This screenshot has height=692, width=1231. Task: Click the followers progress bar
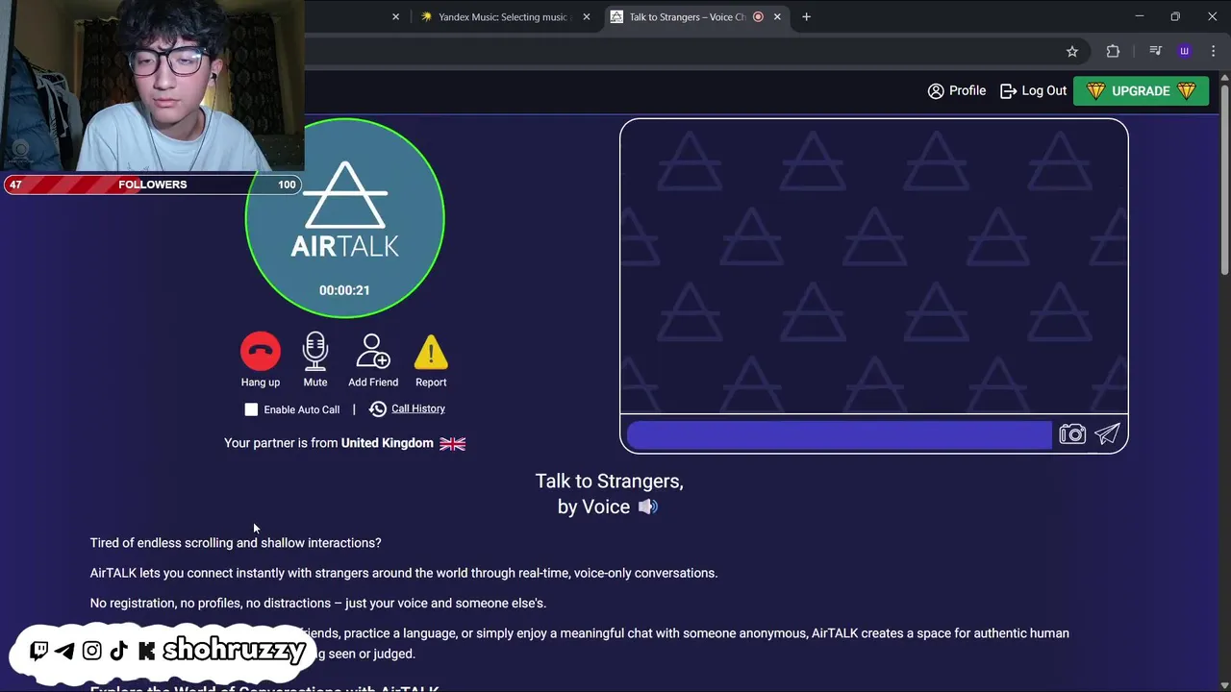pyautogui.click(x=153, y=185)
